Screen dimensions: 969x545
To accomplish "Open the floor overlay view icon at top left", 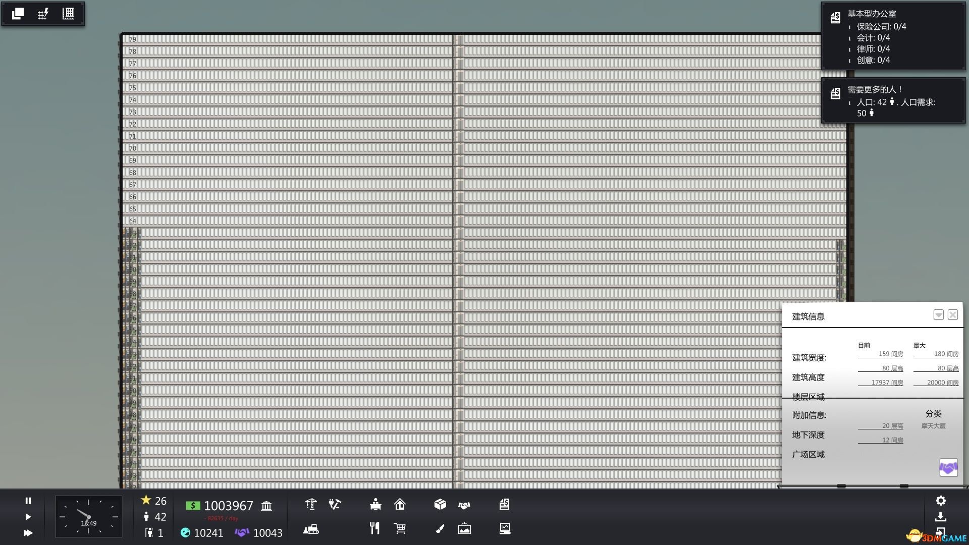I will tap(18, 14).
